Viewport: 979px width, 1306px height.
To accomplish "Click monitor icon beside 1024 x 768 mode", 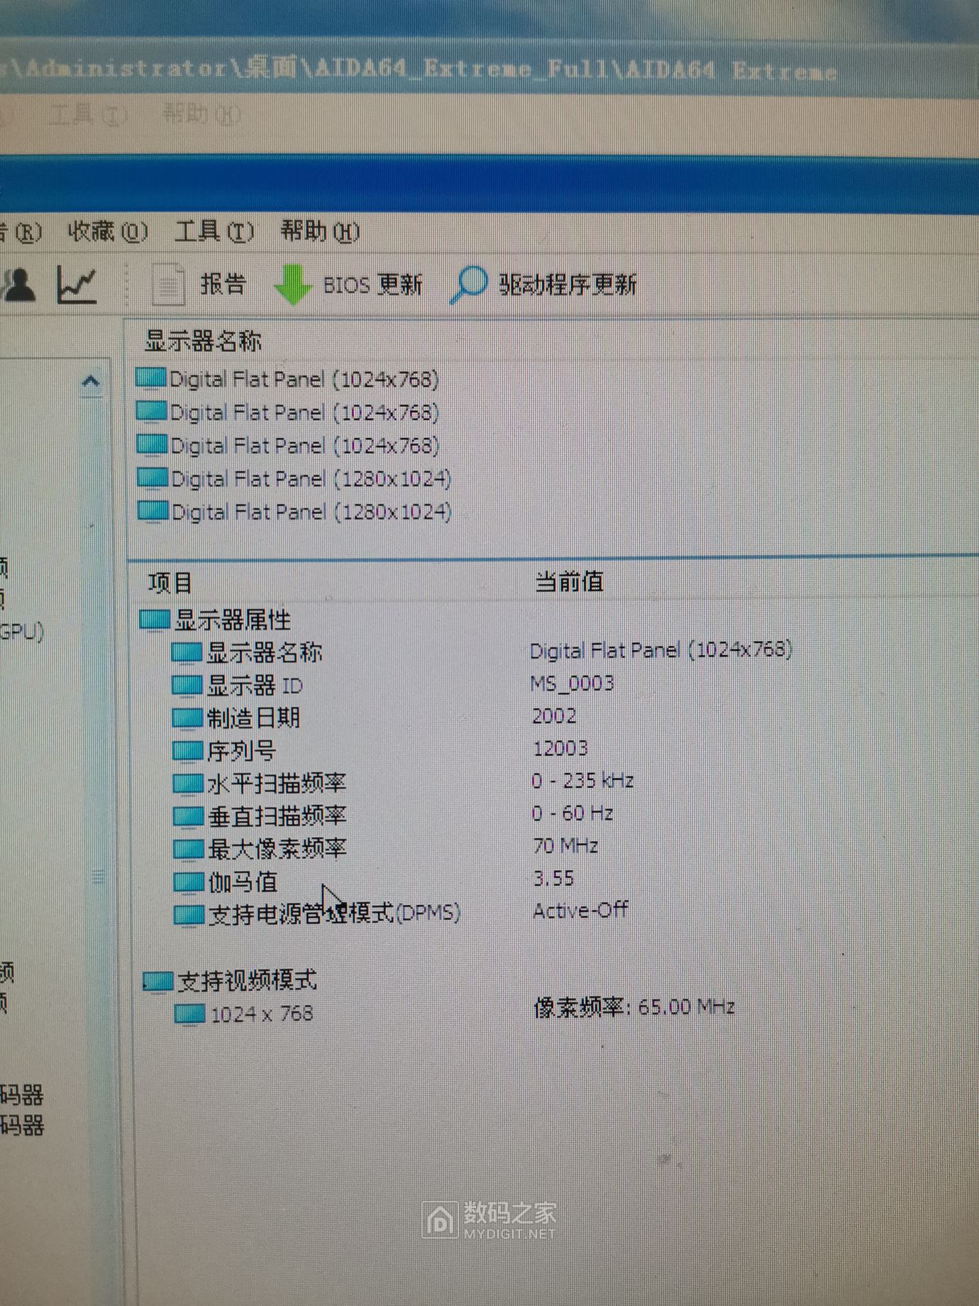I will [x=190, y=1014].
